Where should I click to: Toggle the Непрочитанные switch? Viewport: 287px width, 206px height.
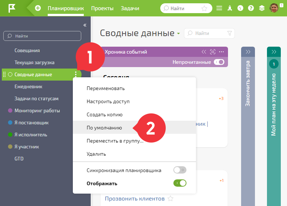[x=219, y=62]
